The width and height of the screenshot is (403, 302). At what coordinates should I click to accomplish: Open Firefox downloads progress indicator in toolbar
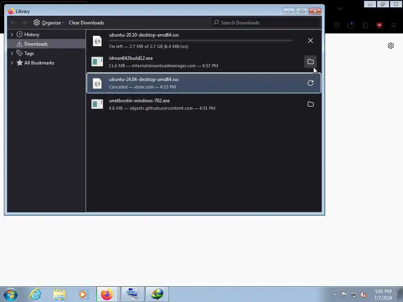pos(351,25)
